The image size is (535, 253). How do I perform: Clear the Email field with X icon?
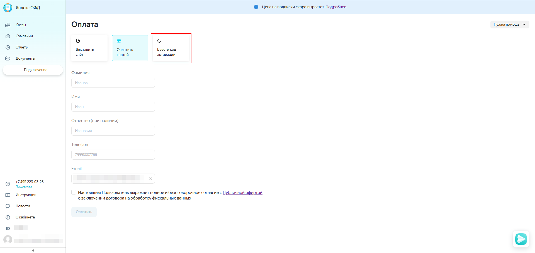click(151, 179)
